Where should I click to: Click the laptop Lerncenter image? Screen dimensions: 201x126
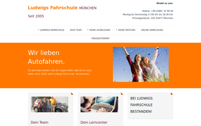(x=99, y=104)
